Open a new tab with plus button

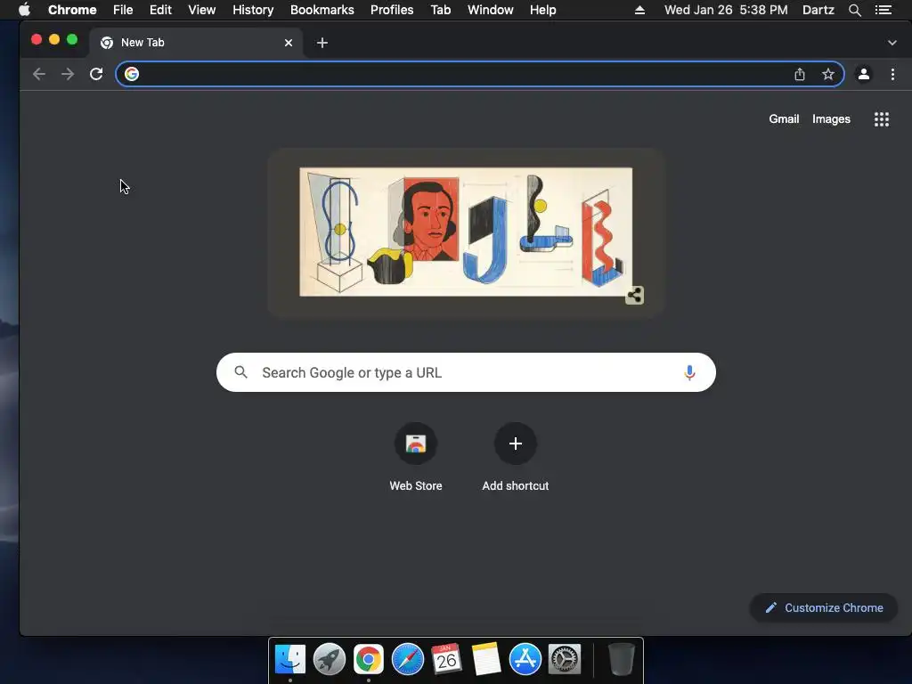(322, 43)
